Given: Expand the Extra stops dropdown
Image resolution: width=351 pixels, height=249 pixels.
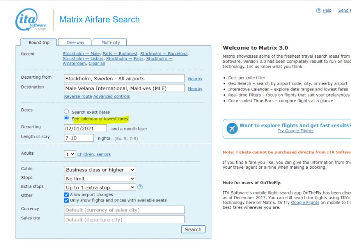Looking at the screenshot, I should click(100, 187).
